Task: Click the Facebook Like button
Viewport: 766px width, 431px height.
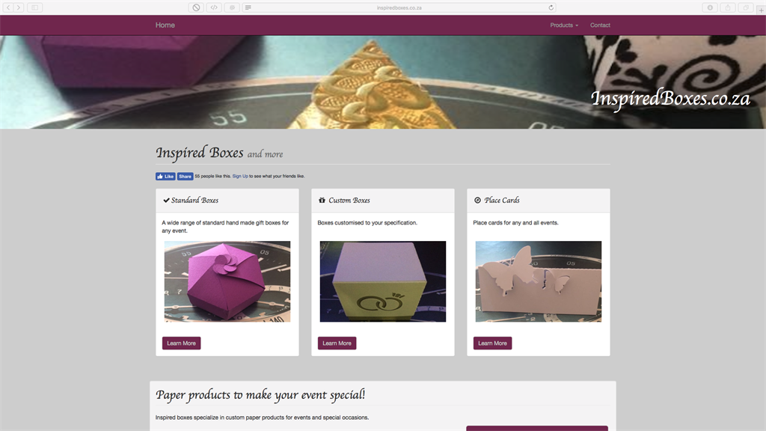Action: point(165,177)
